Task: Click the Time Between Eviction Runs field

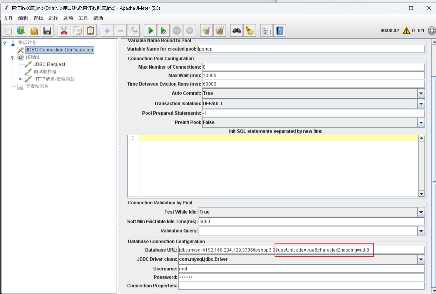Action: pos(313,84)
